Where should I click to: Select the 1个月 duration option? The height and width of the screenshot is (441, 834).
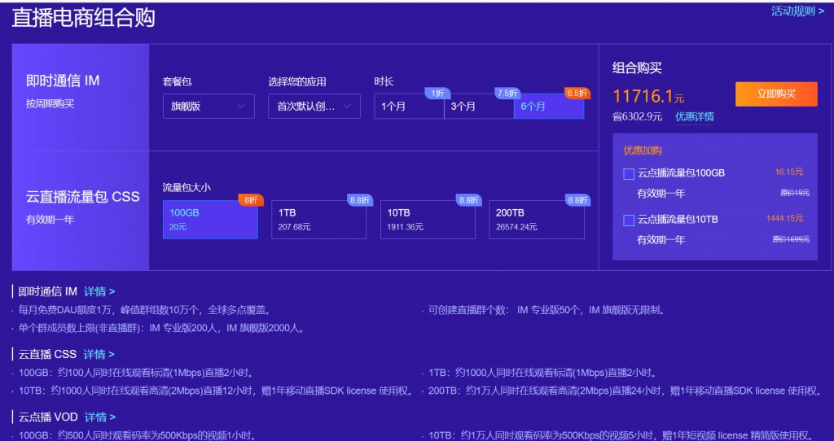click(x=409, y=107)
